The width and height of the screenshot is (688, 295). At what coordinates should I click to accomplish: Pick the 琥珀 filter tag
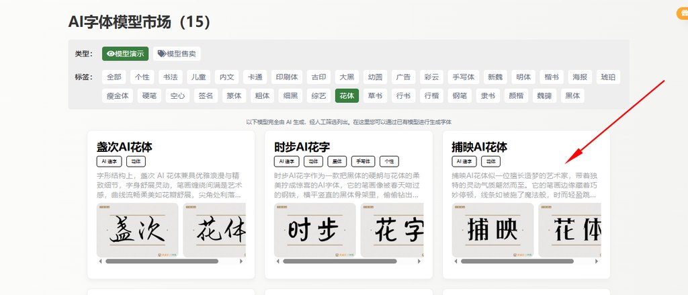[x=608, y=77]
